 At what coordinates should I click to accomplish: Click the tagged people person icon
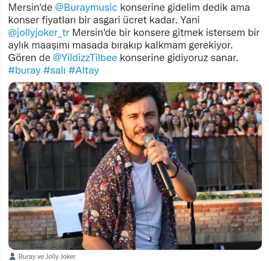pos(12,257)
